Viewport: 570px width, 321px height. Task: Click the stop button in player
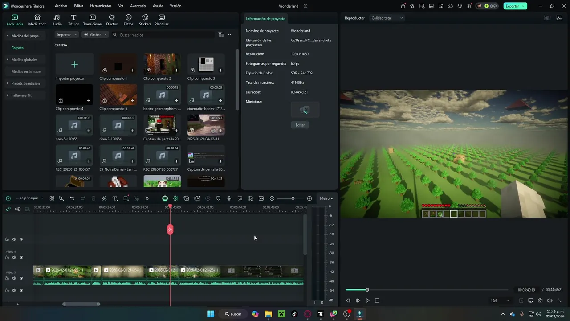(377, 301)
